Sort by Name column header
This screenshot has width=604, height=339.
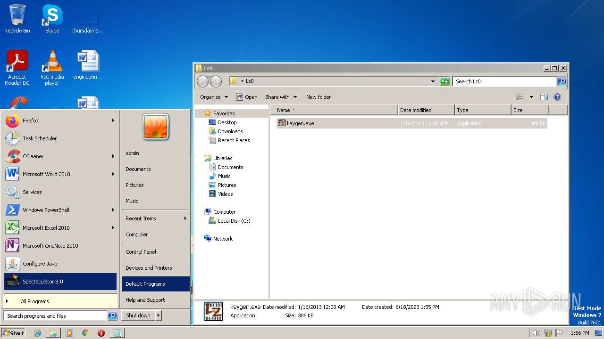coord(334,110)
